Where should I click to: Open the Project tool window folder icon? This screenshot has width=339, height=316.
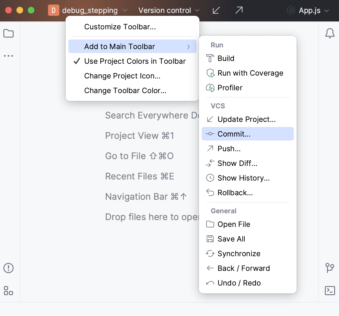(x=8, y=33)
